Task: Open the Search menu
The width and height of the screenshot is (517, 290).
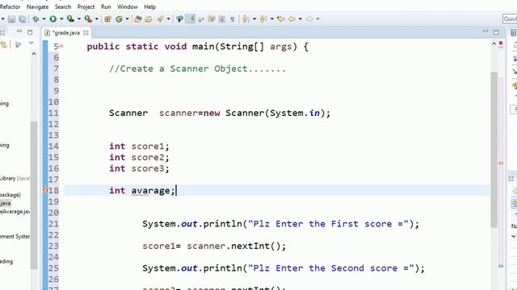Action: (63, 6)
